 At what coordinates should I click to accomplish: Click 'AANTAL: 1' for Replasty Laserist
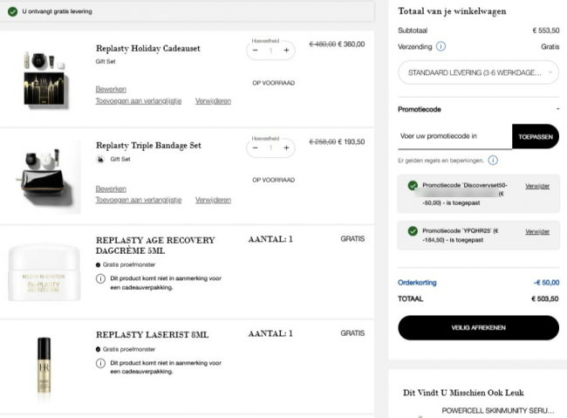pyautogui.click(x=270, y=333)
